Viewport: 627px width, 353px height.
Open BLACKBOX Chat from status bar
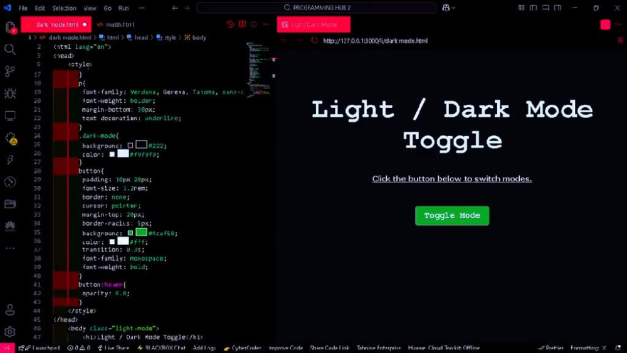pos(161,348)
